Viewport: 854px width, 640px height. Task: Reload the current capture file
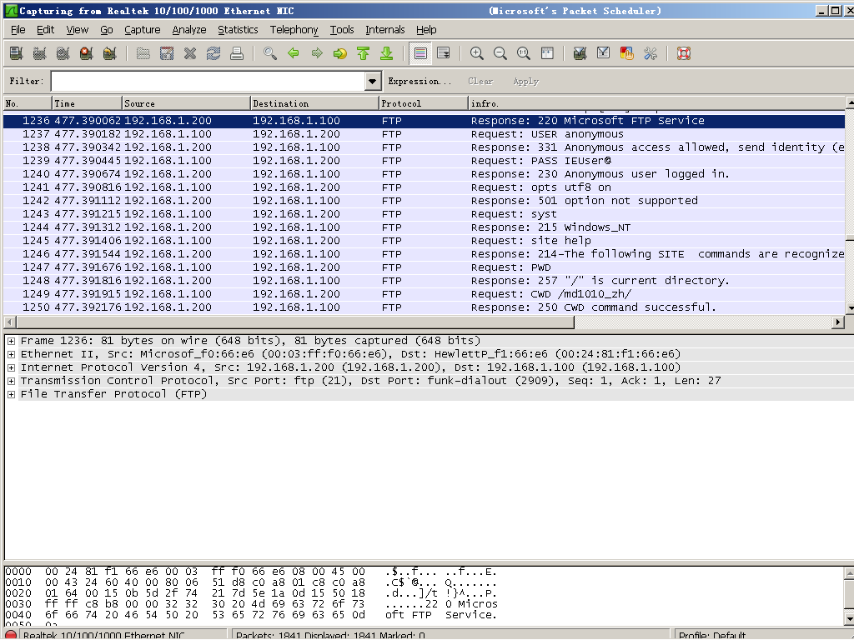pyautogui.click(x=213, y=53)
